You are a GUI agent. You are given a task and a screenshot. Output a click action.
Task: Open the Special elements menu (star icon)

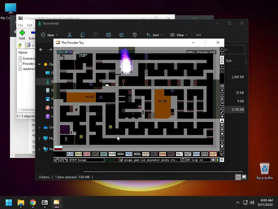(222, 134)
